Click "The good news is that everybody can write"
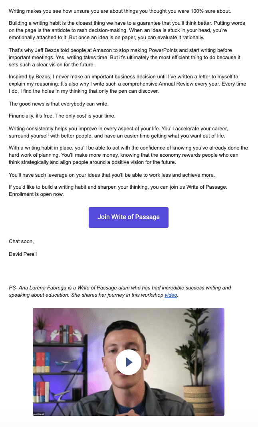Image resolution: width=258 pixels, height=427 pixels. tap(59, 104)
